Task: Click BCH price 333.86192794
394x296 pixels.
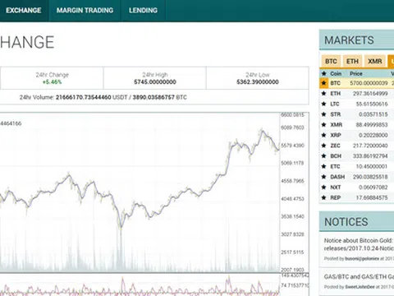Action: point(370,156)
